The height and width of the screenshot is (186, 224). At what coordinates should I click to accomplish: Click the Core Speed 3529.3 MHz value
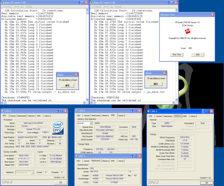pos(24,155)
